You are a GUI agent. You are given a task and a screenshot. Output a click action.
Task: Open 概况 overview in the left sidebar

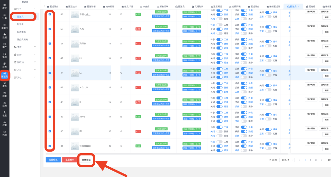tap(5, 6)
